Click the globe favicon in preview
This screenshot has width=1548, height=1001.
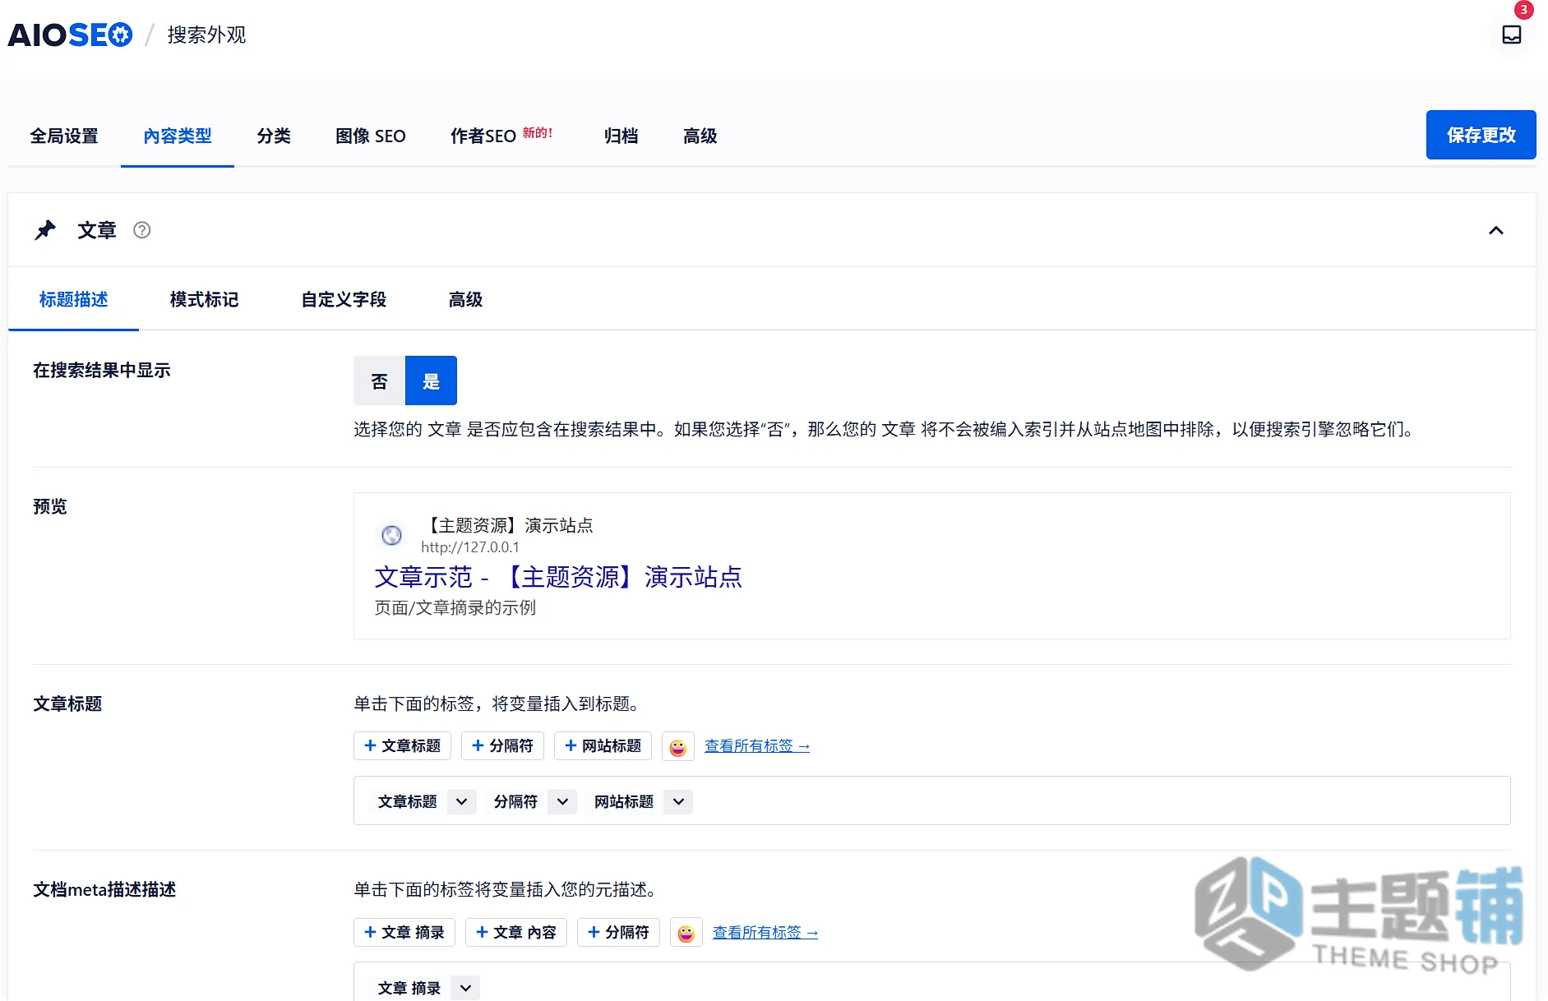click(x=392, y=535)
